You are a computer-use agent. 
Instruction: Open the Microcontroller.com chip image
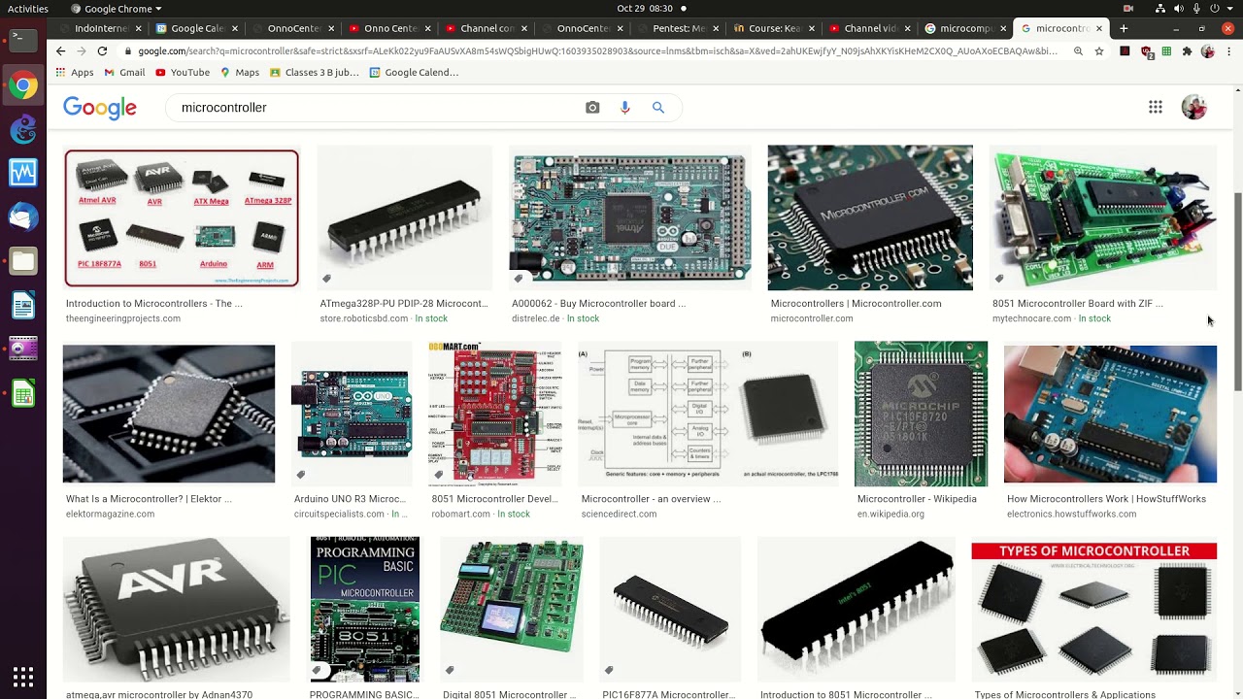pos(870,217)
